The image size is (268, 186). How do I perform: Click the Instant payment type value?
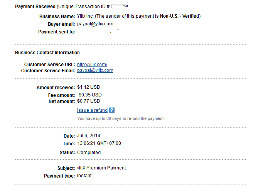[x=84, y=176]
